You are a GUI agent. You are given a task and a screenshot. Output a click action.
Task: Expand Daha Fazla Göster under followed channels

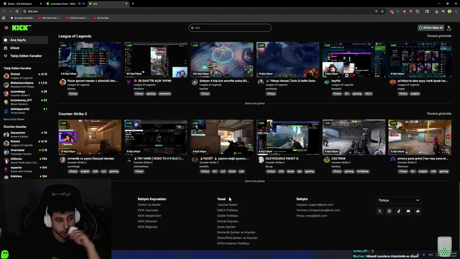tap(14, 119)
